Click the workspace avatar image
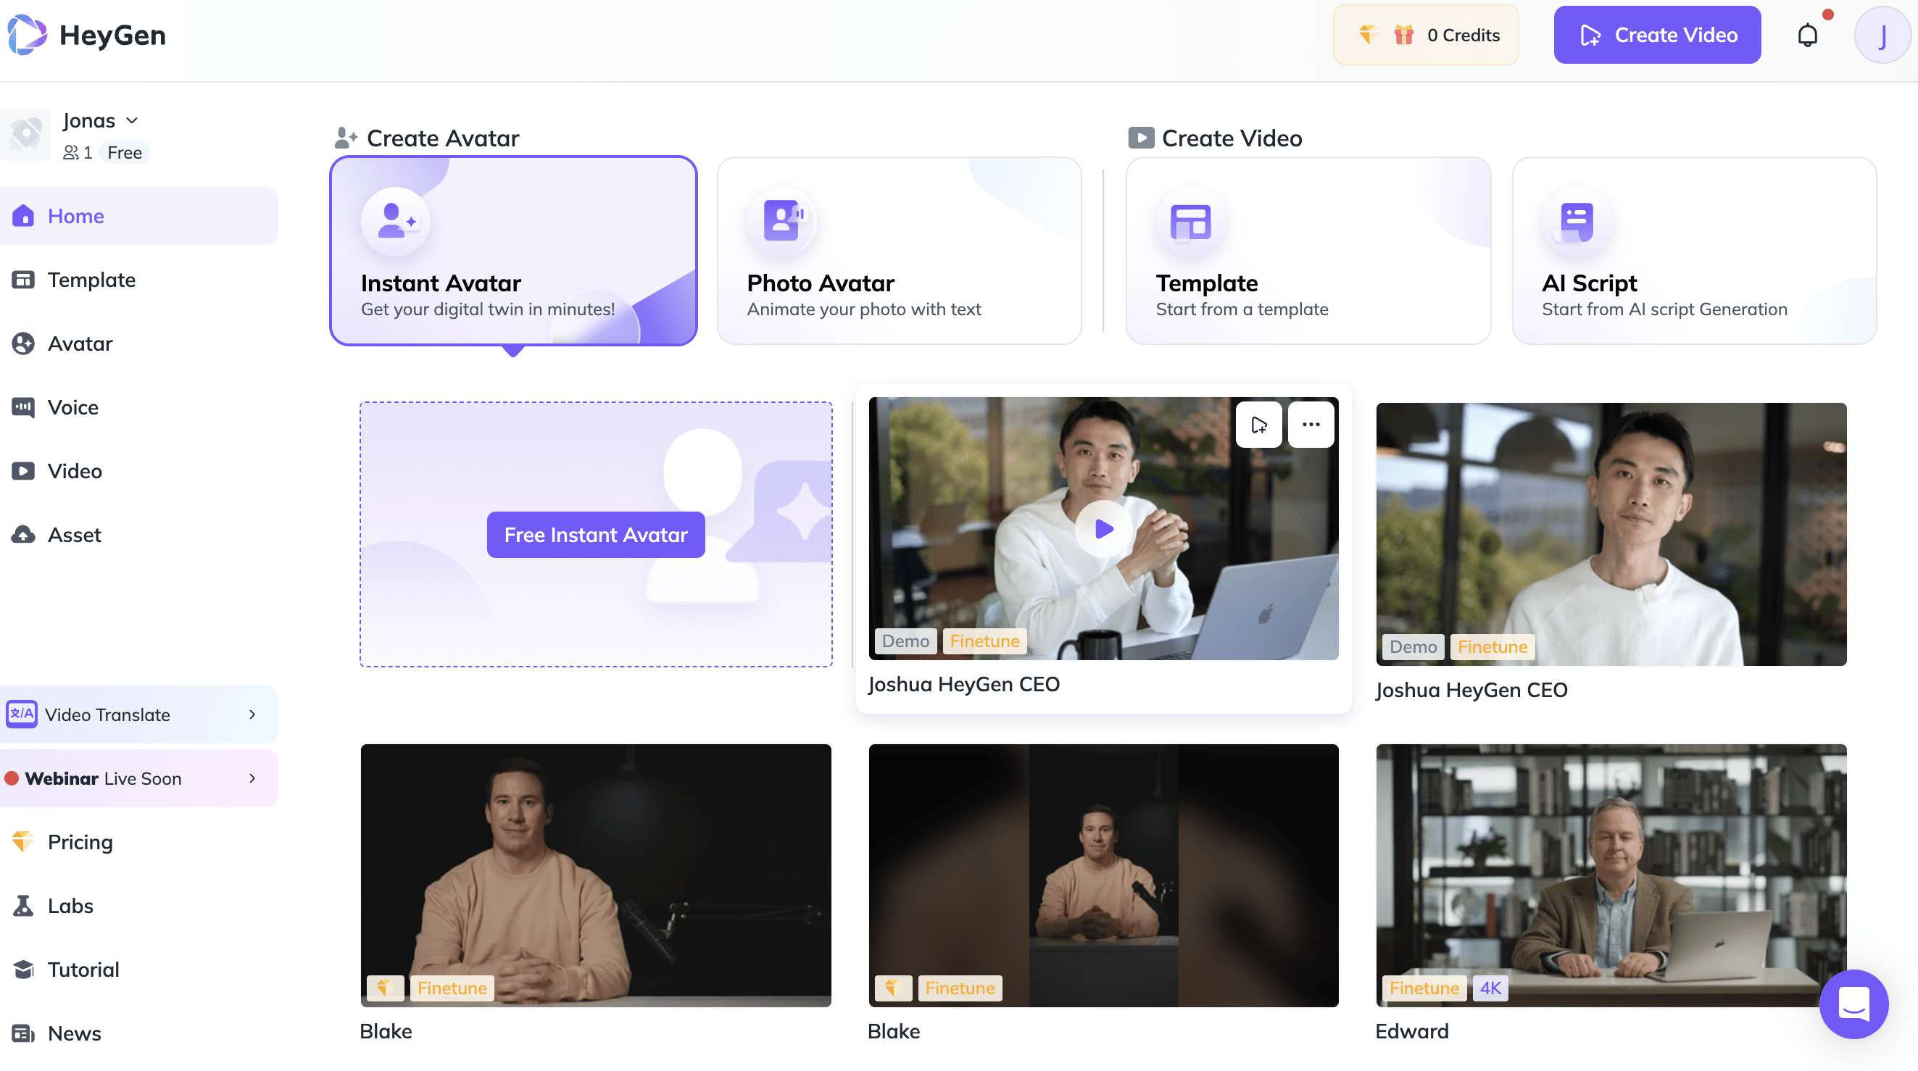1918x1071 pixels. point(25,135)
